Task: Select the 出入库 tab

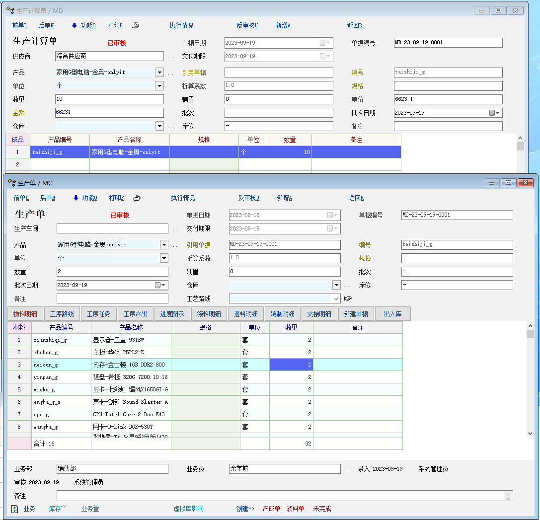Action: (393, 314)
